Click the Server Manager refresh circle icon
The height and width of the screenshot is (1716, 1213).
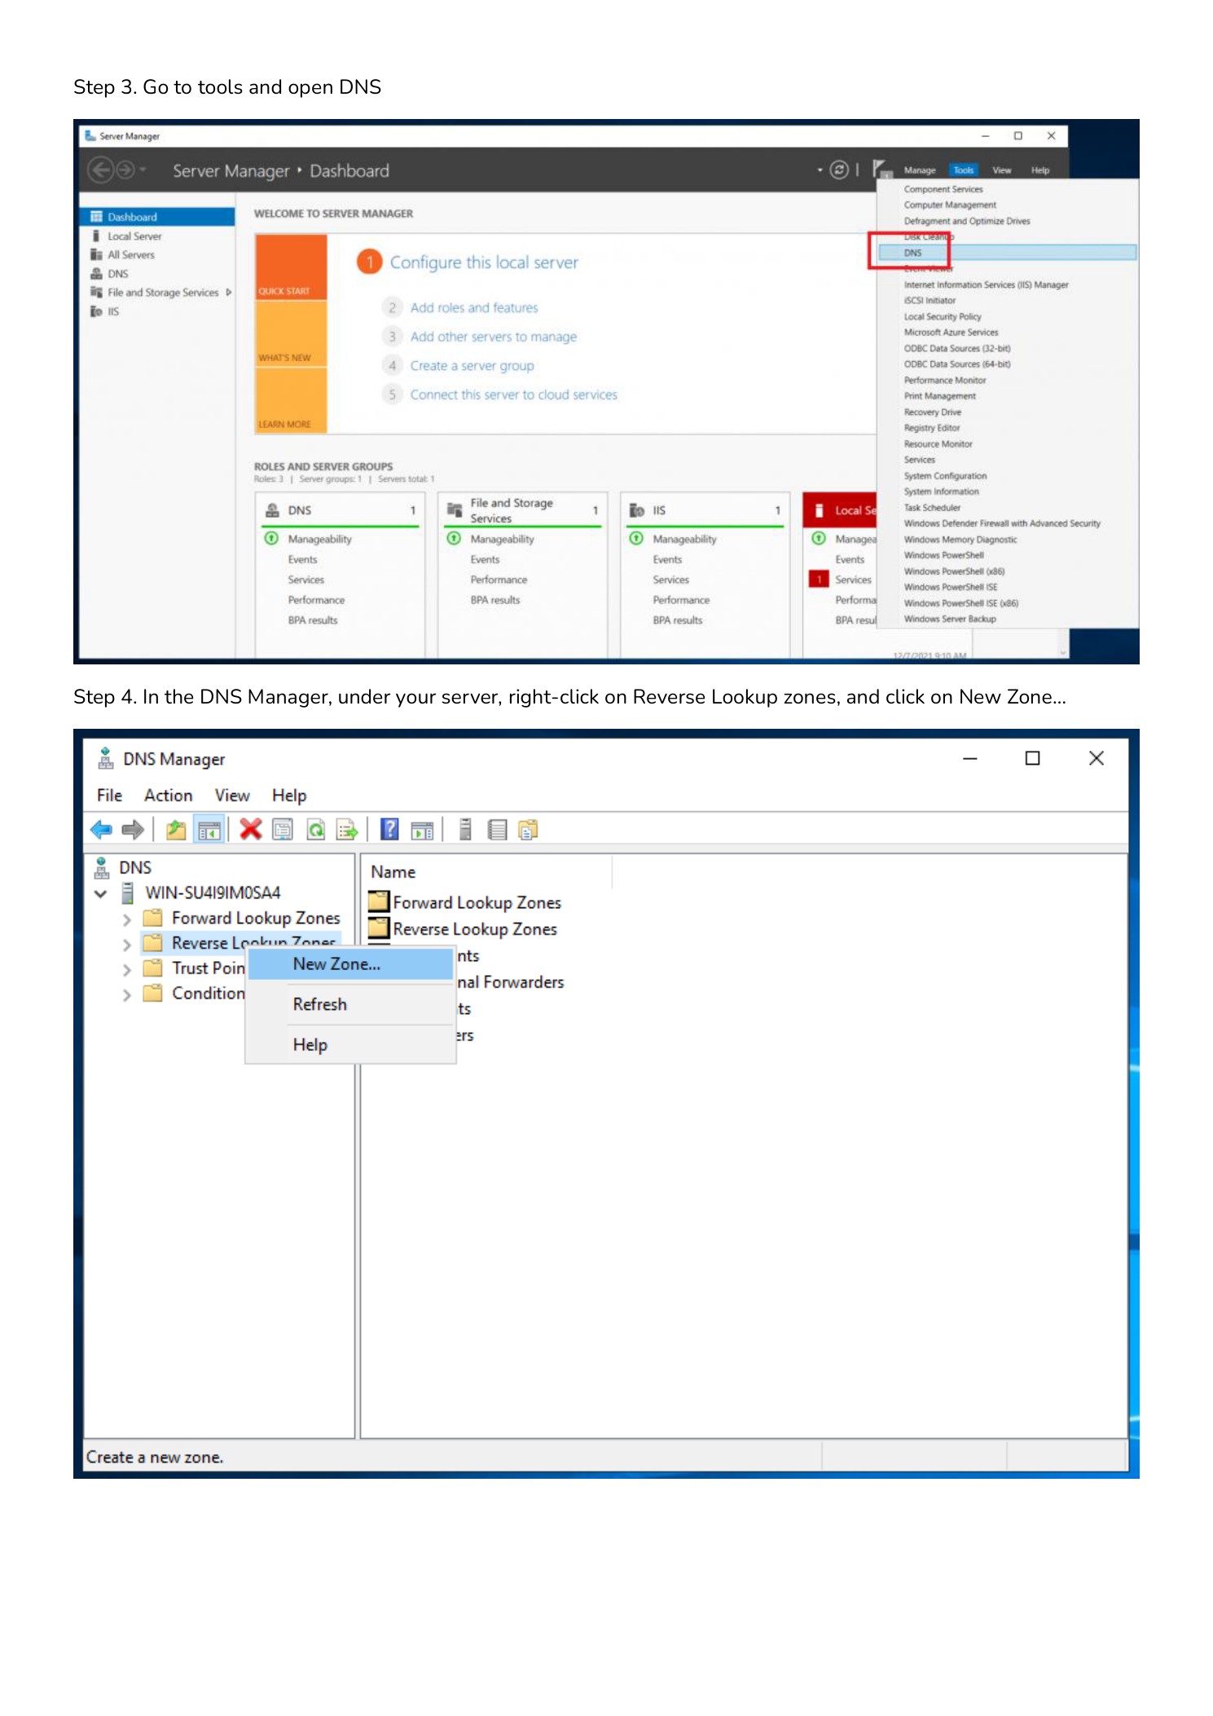(838, 170)
